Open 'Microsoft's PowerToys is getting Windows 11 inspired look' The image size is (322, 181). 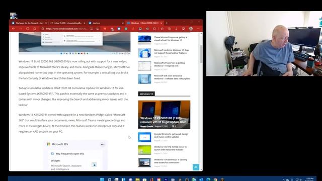tap(170, 64)
